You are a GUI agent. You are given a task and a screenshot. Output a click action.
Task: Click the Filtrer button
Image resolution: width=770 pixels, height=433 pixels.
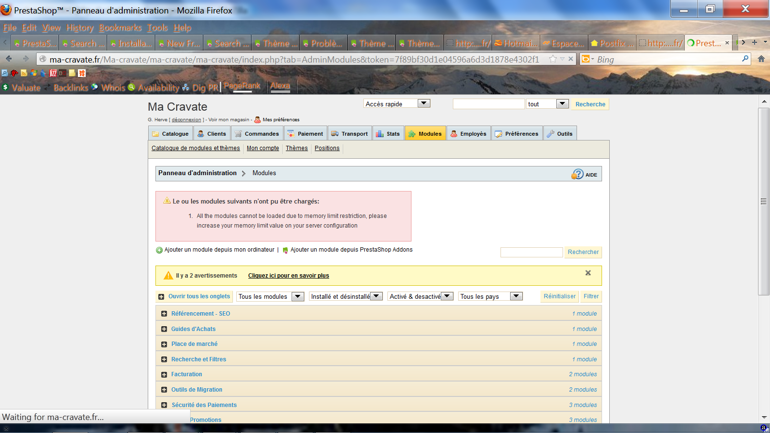(x=591, y=296)
